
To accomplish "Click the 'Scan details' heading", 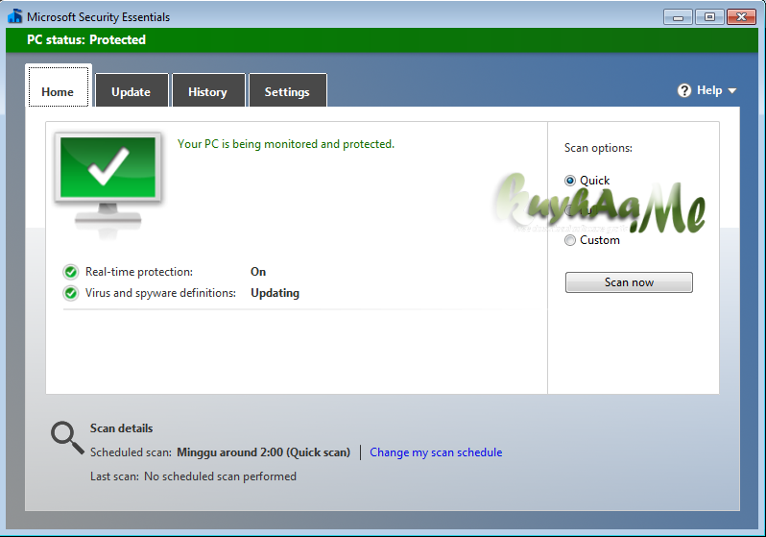I will tap(122, 428).
